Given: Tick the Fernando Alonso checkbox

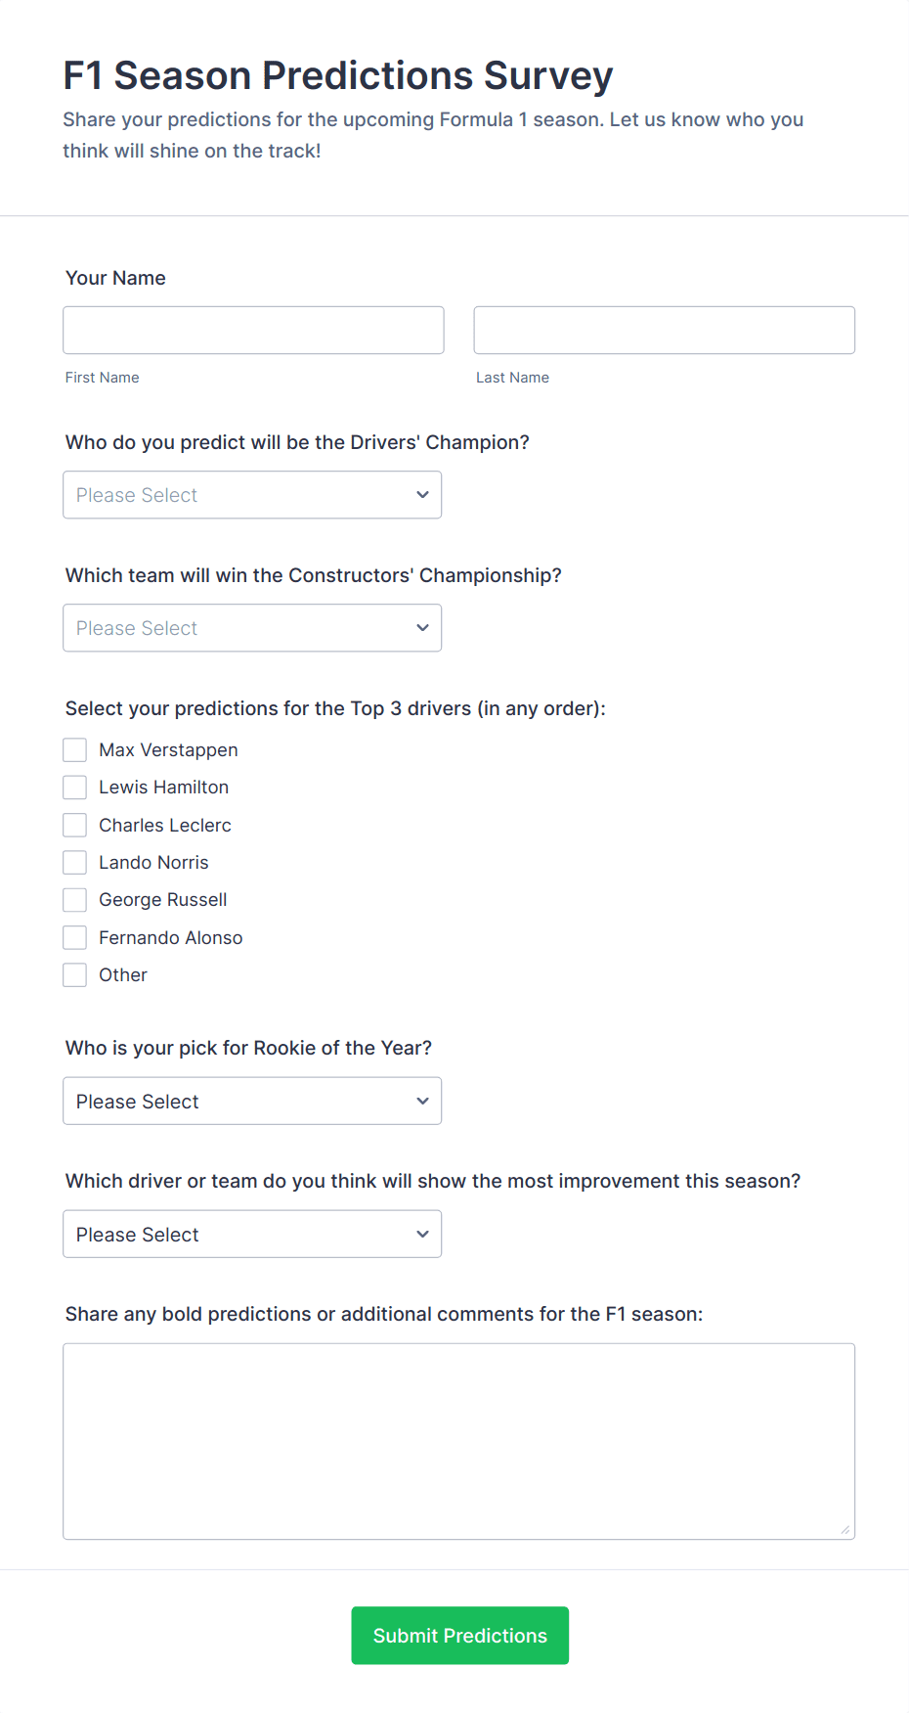Looking at the screenshot, I should click(x=75, y=937).
